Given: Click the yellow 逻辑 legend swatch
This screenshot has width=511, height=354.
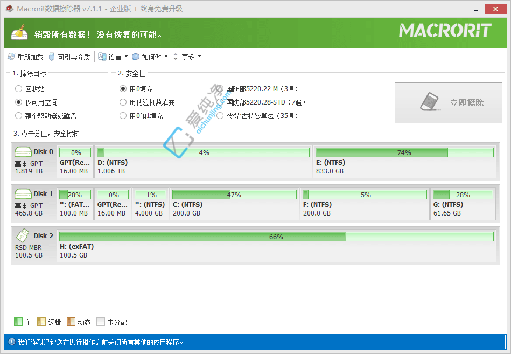Looking at the screenshot, I should (41, 322).
